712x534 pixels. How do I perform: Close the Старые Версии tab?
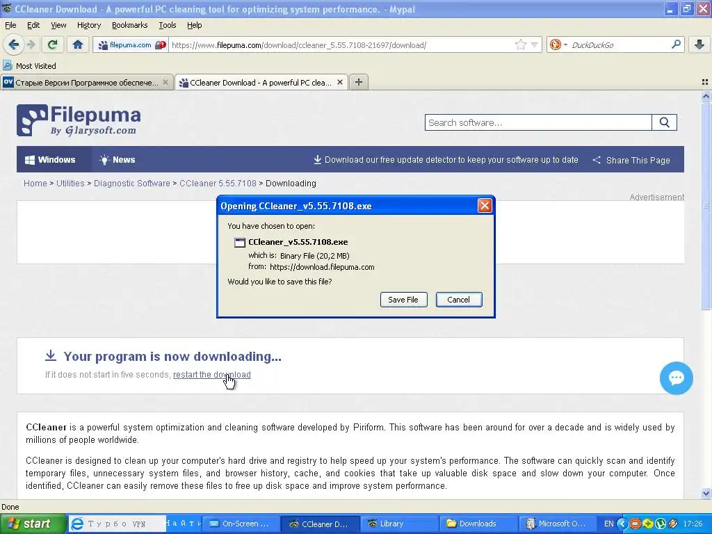pos(165,82)
